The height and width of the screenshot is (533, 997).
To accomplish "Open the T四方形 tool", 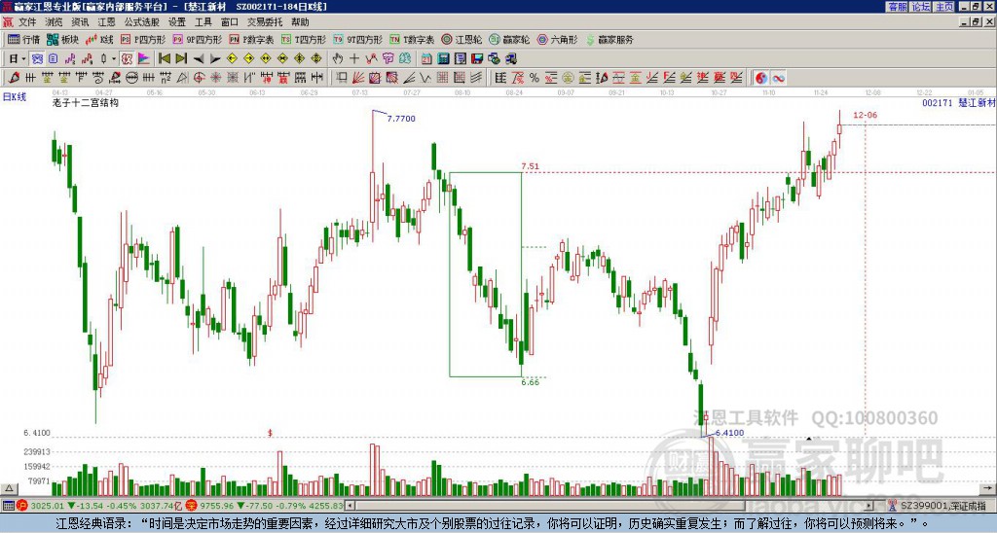I will [304, 40].
